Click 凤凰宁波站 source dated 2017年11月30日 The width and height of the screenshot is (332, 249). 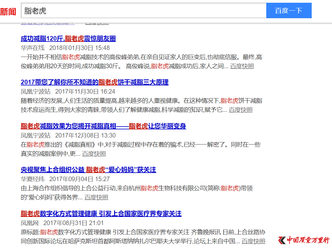coord(35,91)
